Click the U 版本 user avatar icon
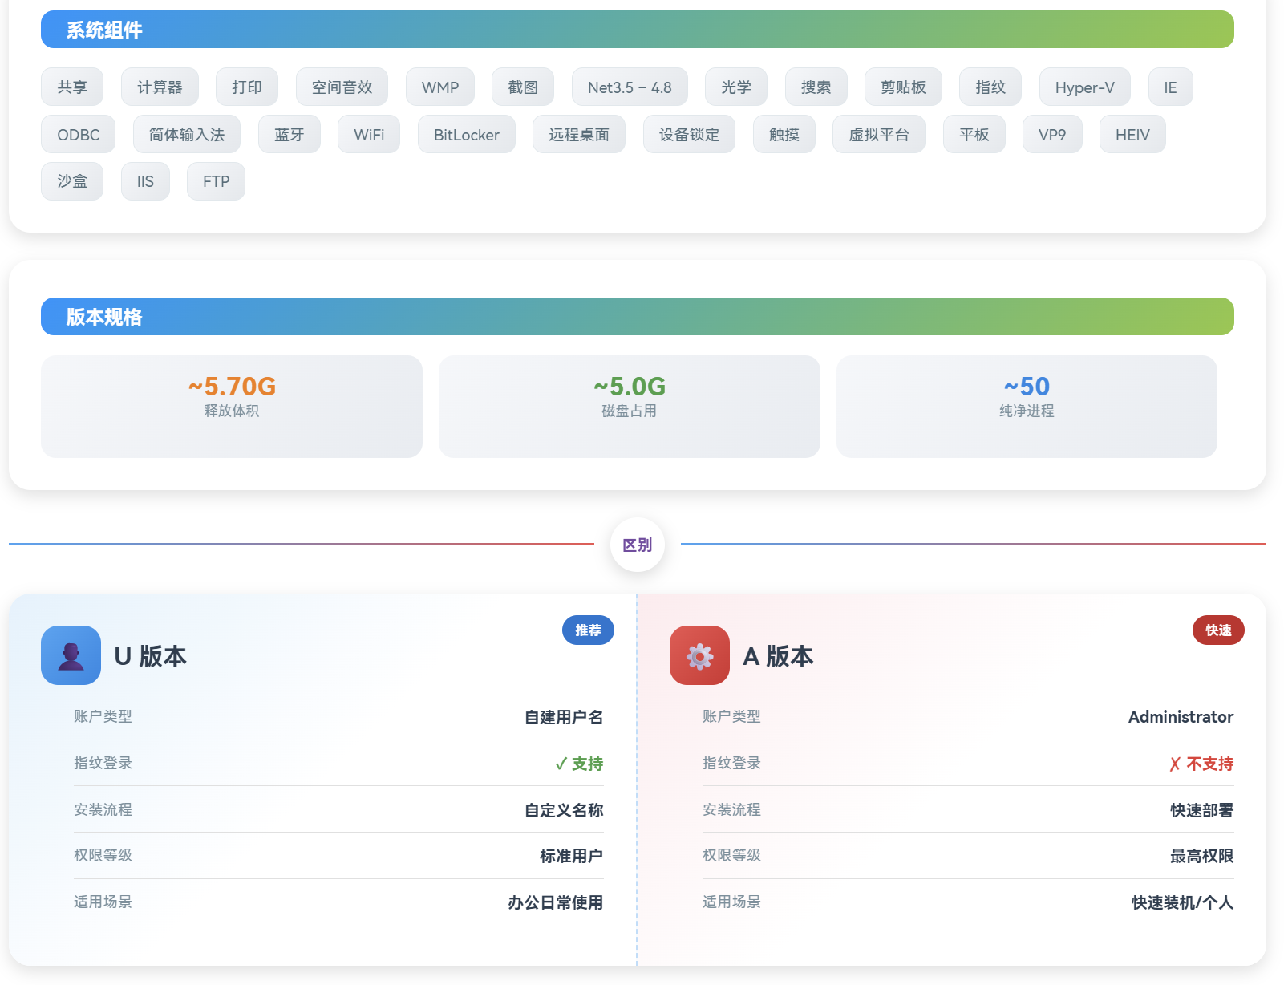 pos(71,655)
